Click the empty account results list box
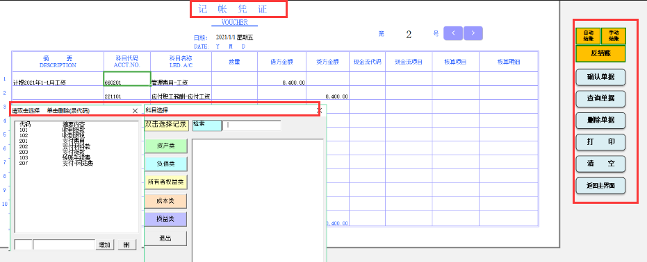Screen dimensions: 647x262 [257, 200]
